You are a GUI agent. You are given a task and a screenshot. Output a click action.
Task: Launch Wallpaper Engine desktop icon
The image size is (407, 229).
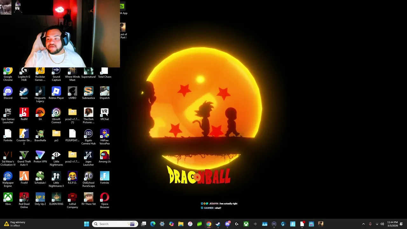[8, 180]
